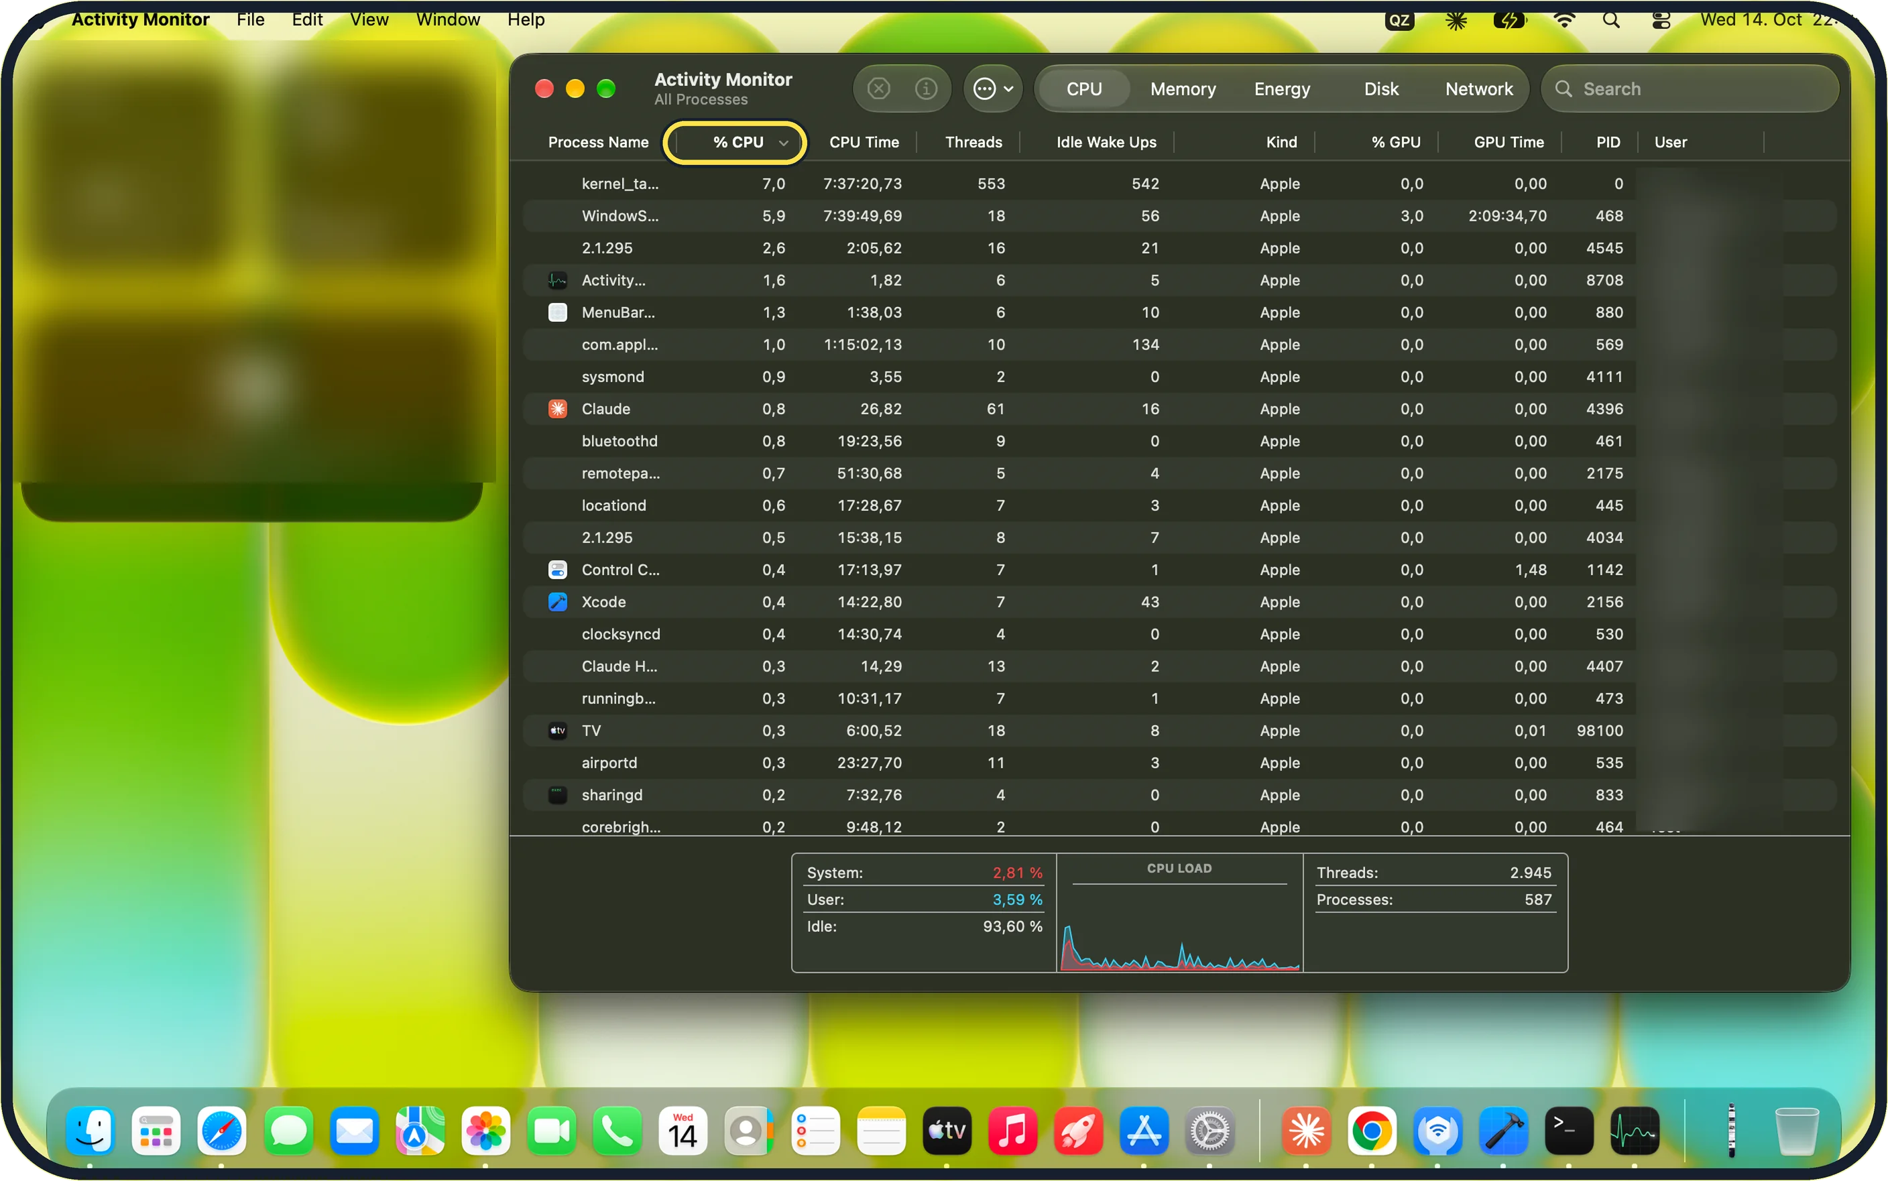Open Music from the Dock

(x=1012, y=1131)
